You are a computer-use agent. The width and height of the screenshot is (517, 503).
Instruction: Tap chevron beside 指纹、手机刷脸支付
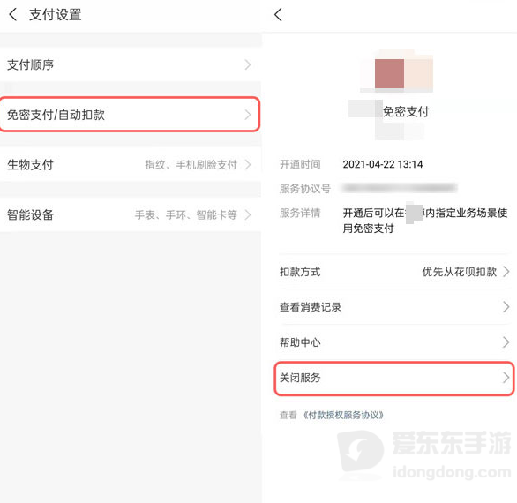click(x=248, y=164)
